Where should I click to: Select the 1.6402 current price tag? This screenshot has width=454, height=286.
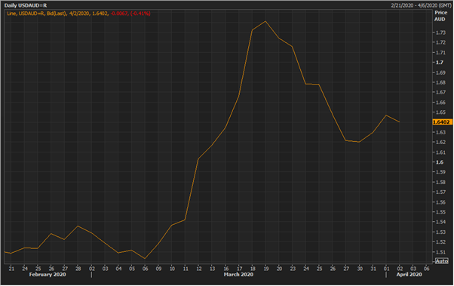[442, 122]
